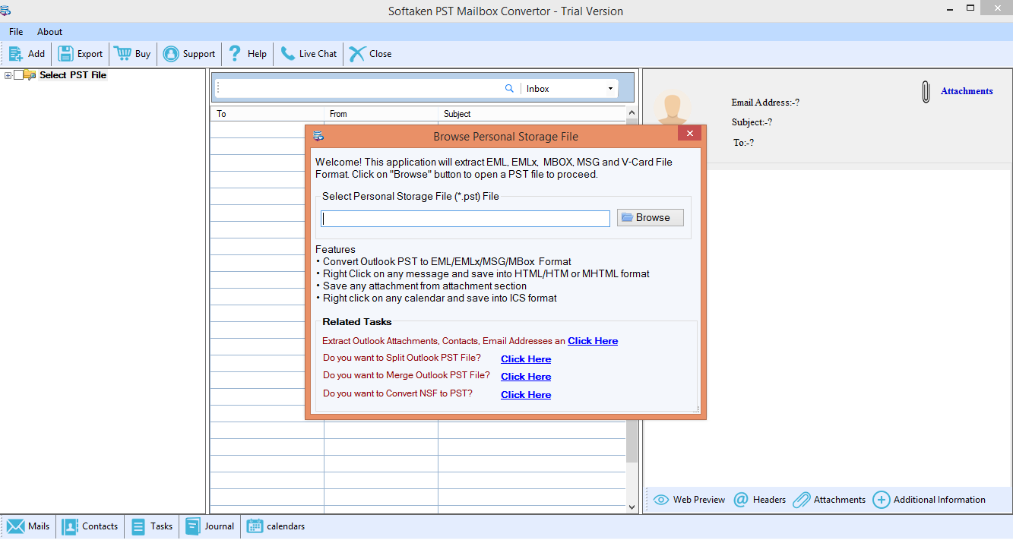The image size is (1013, 540).
Task: Open the About menu
Action: tap(49, 32)
